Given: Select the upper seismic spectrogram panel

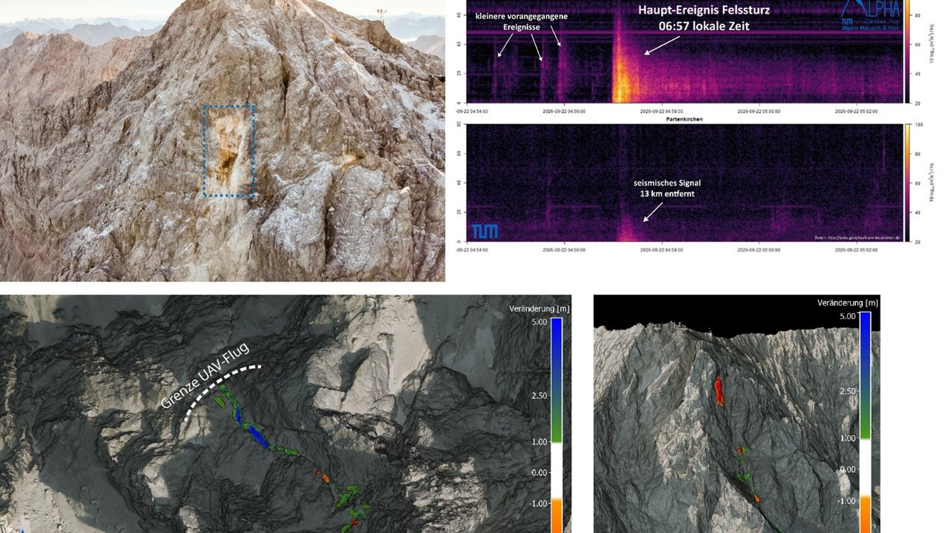Looking at the screenshot, I should click(x=685, y=51).
